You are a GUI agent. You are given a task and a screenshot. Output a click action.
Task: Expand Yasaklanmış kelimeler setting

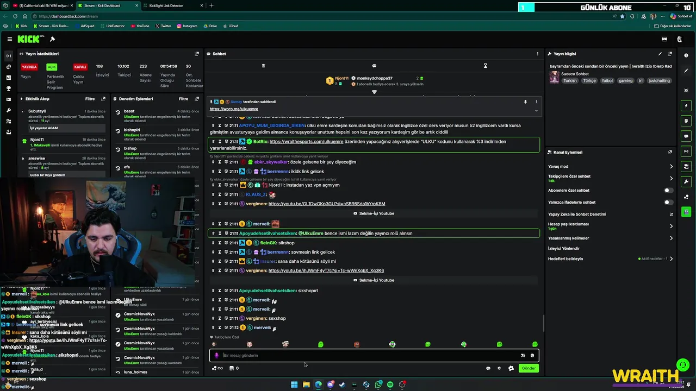point(671,238)
